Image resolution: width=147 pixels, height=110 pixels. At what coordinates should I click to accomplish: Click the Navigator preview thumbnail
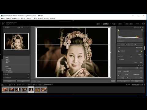pos(17,41)
